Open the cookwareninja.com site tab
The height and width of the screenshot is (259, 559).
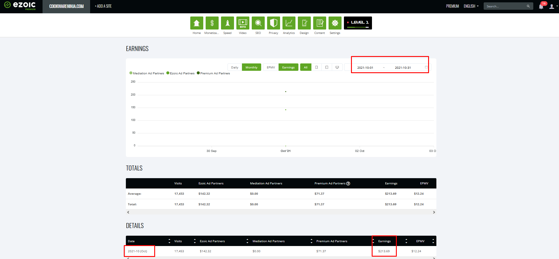(x=66, y=6)
